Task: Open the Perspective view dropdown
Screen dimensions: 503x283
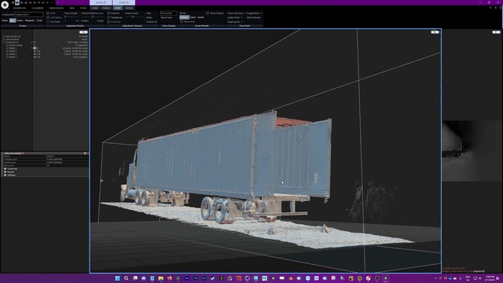Action: (169, 13)
